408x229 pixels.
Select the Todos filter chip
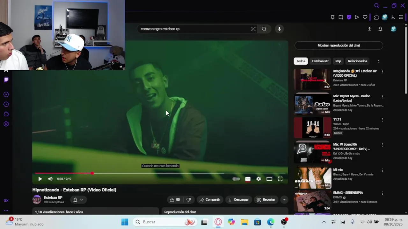[301, 61]
